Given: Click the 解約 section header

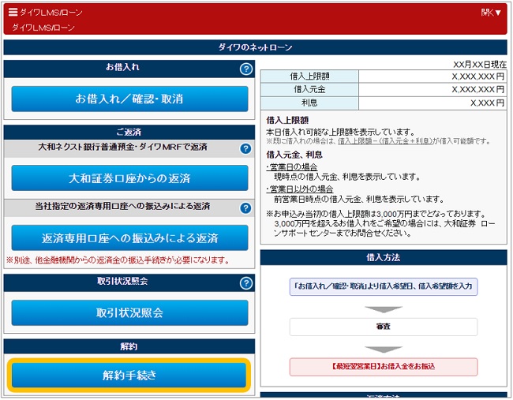Looking at the screenshot, I should [129, 346].
